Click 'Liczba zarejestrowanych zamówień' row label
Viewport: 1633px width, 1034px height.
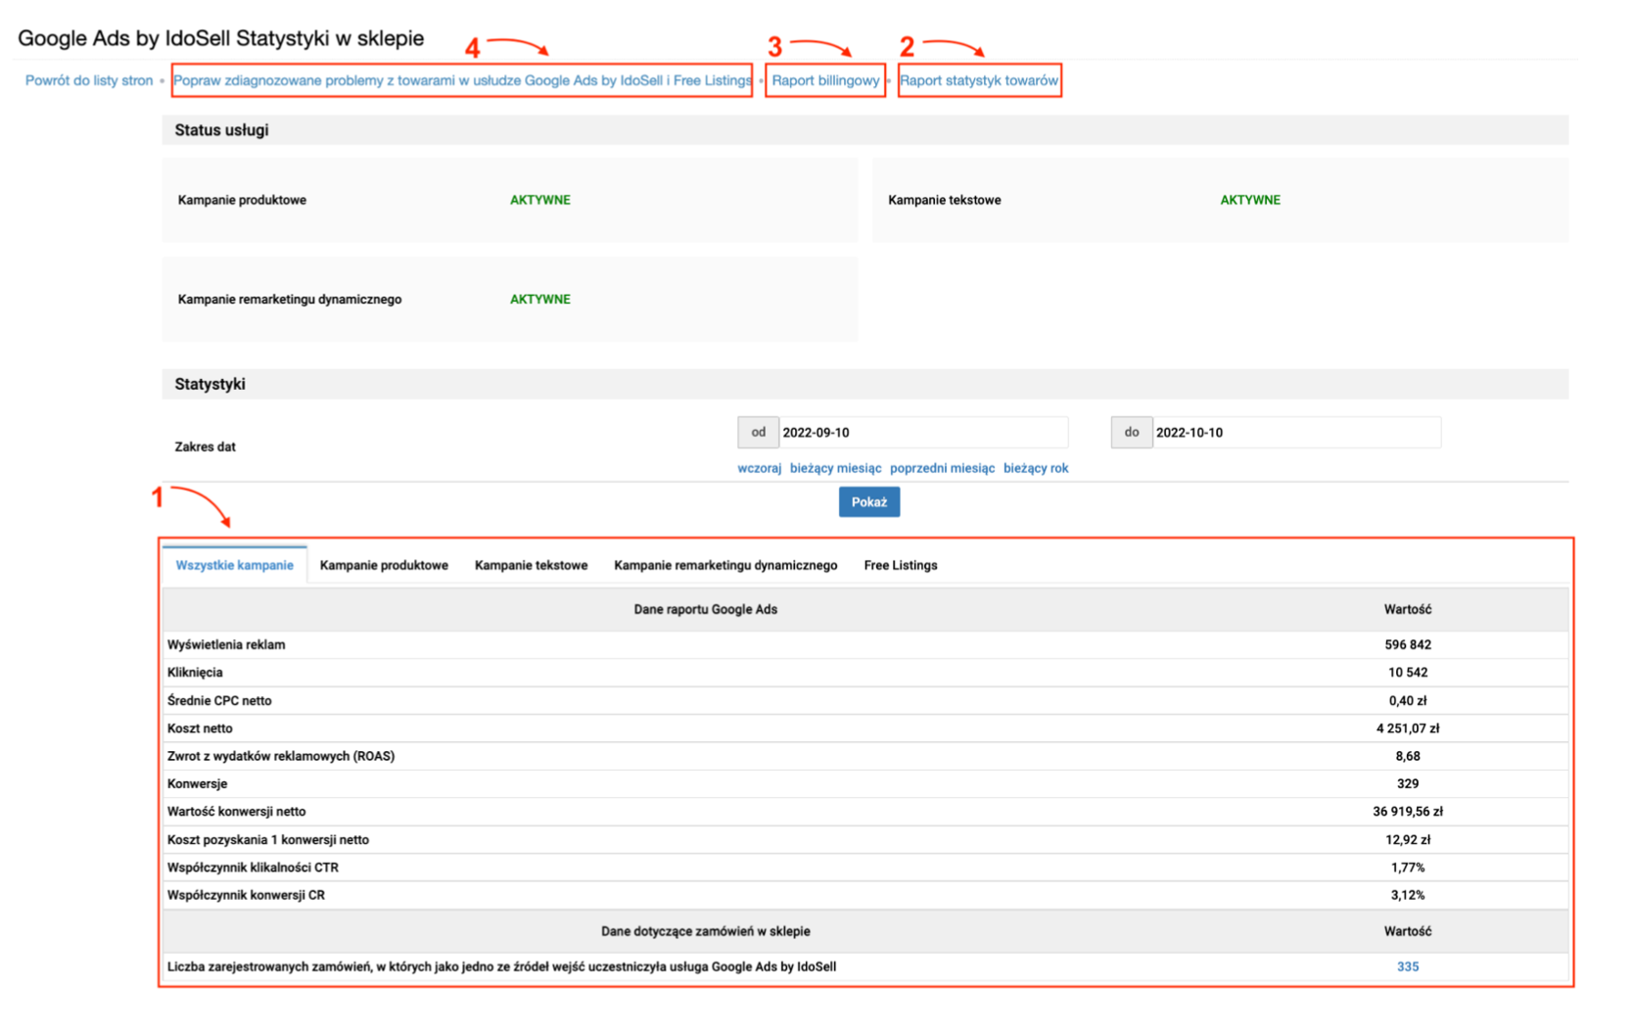pos(501,966)
